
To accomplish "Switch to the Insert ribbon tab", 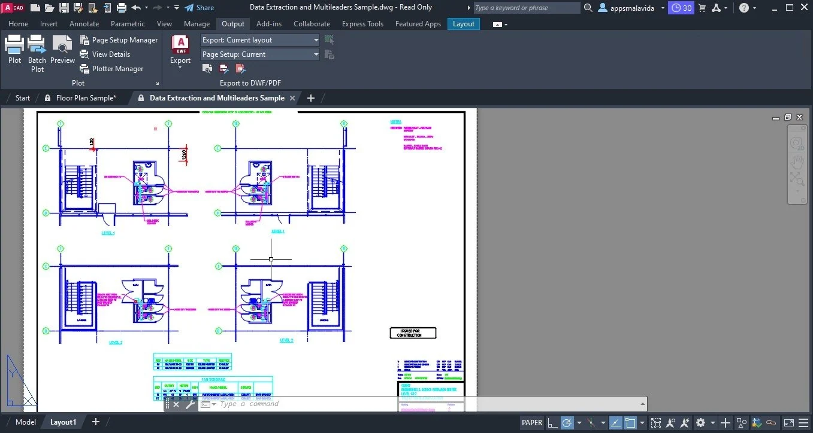I will (x=49, y=24).
